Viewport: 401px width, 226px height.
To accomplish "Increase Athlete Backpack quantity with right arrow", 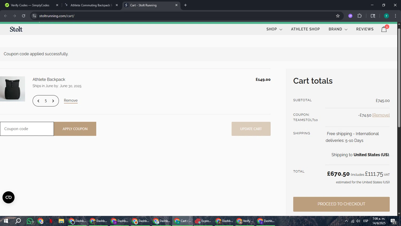I will (x=53, y=101).
